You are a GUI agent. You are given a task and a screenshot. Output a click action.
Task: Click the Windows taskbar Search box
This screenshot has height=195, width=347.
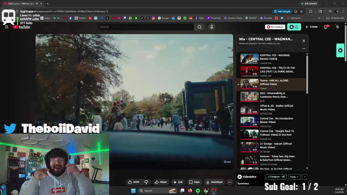pyautogui.click(x=157, y=191)
